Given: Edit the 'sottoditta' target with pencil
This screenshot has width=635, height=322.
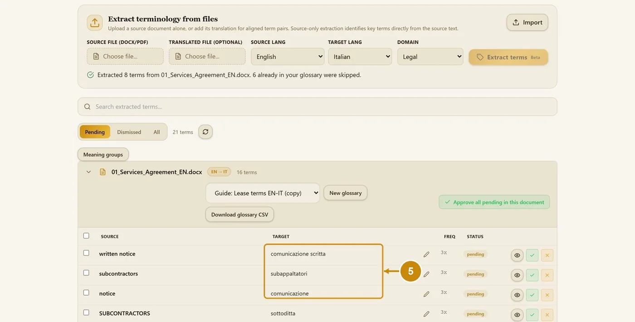Looking at the screenshot, I should [426, 314].
